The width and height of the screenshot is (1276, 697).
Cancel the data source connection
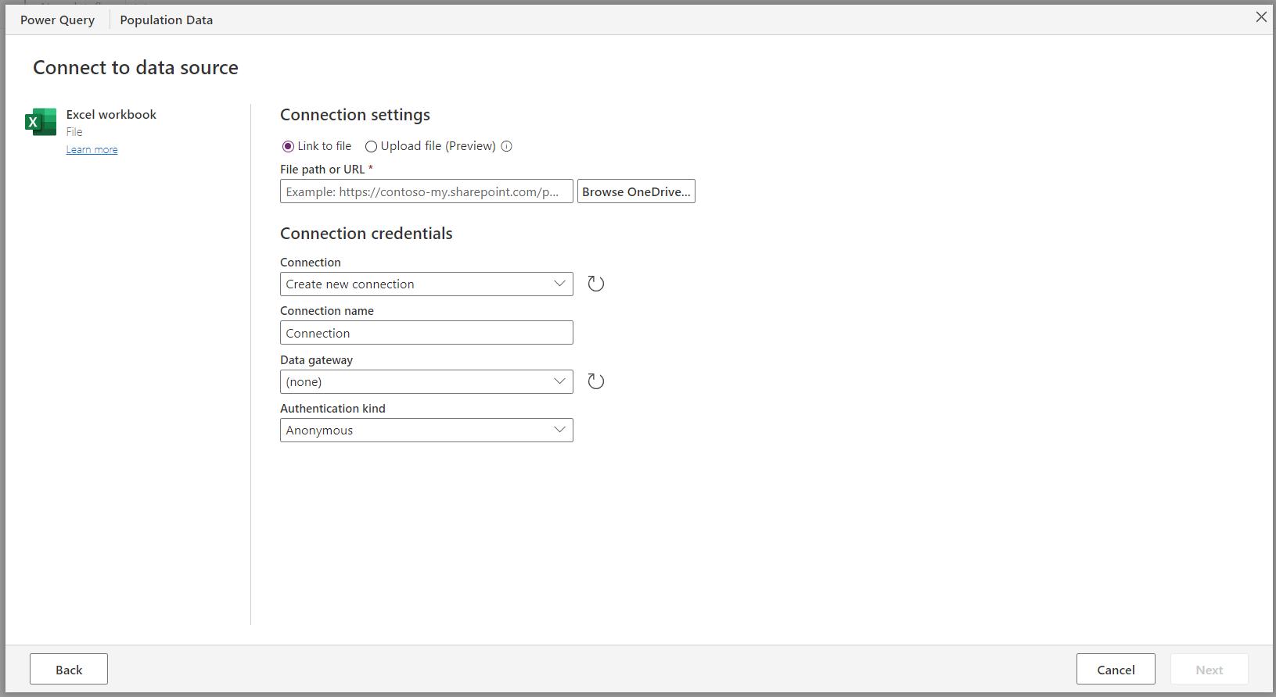[1116, 670]
